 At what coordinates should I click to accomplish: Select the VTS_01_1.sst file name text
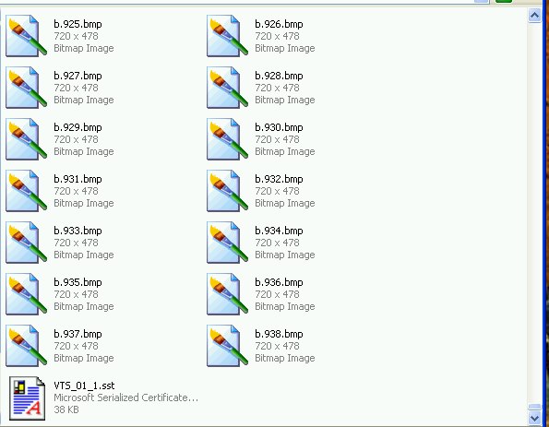tap(84, 385)
